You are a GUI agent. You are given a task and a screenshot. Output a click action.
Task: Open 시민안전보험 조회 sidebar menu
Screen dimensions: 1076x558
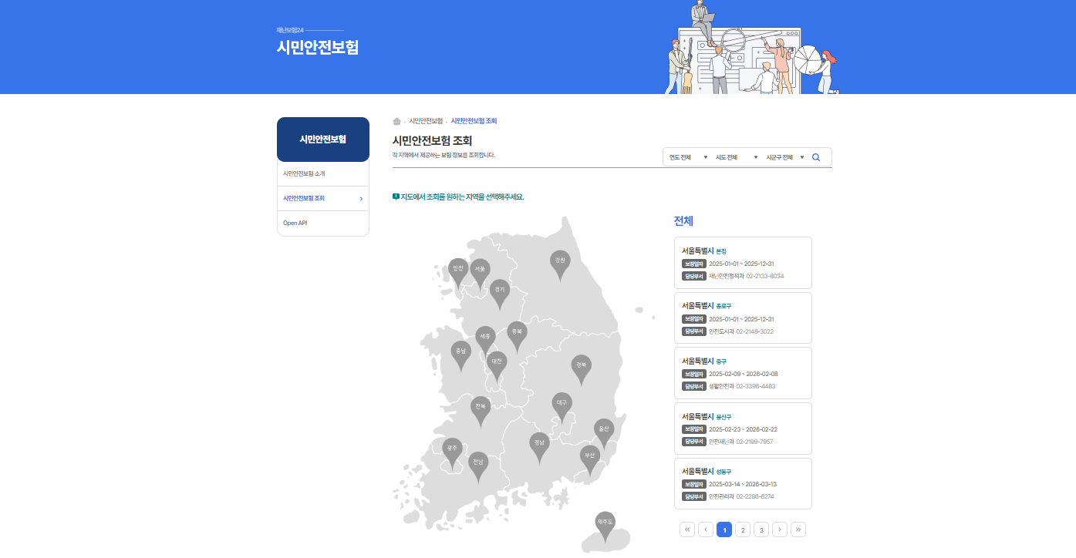pyautogui.click(x=323, y=198)
